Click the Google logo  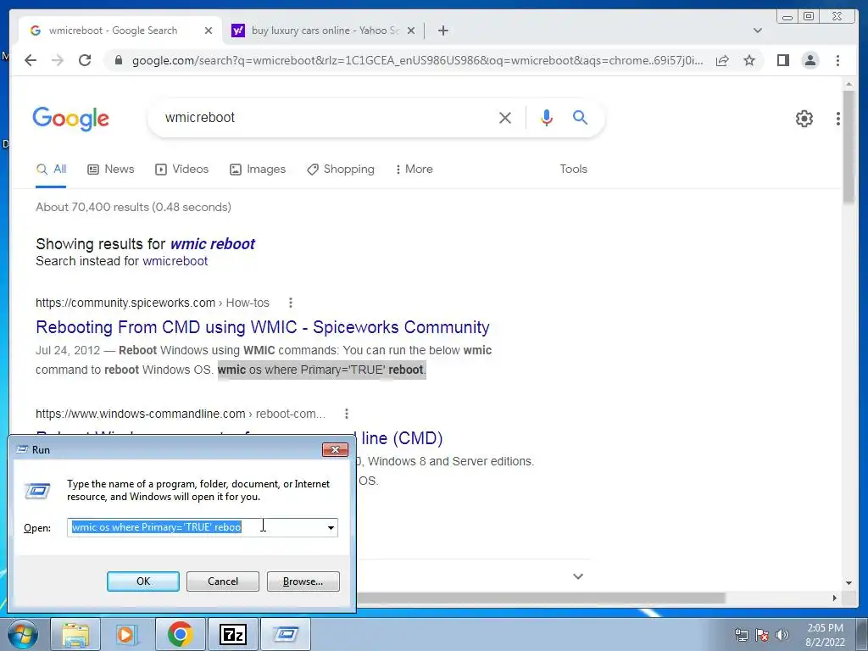point(71,119)
